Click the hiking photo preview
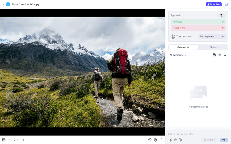 point(83,72)
